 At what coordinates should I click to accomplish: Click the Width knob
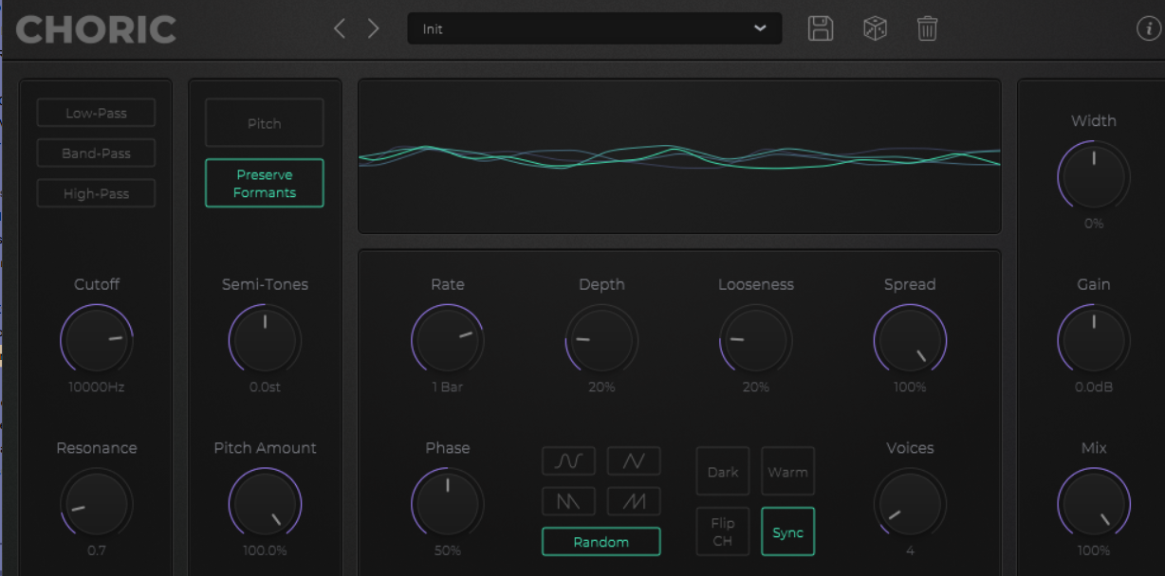pos(1094,175)
